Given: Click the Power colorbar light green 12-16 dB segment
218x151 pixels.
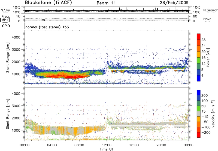Looking at the screenshot, I should (x=199, y=61).
